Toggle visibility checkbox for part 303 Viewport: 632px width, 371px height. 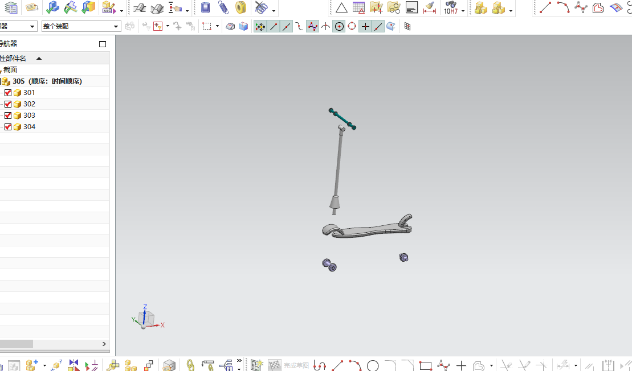click(x=8, y=116)
